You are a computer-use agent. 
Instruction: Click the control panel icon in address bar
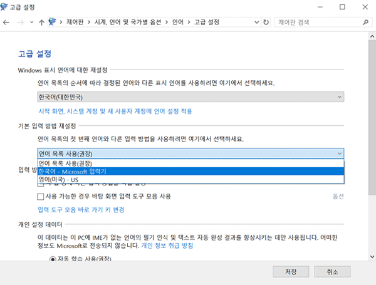(52, 22)
